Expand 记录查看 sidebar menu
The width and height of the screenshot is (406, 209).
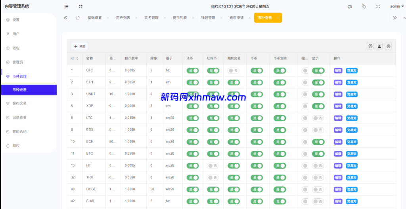tap(29, 118)
